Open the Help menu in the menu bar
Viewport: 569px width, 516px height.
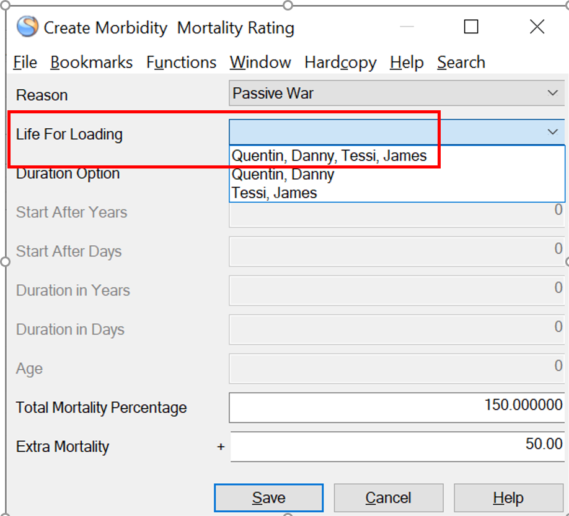407,63
